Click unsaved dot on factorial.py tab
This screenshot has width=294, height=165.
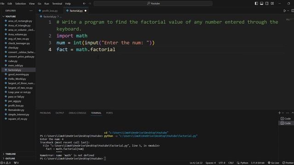coord(85,11)
